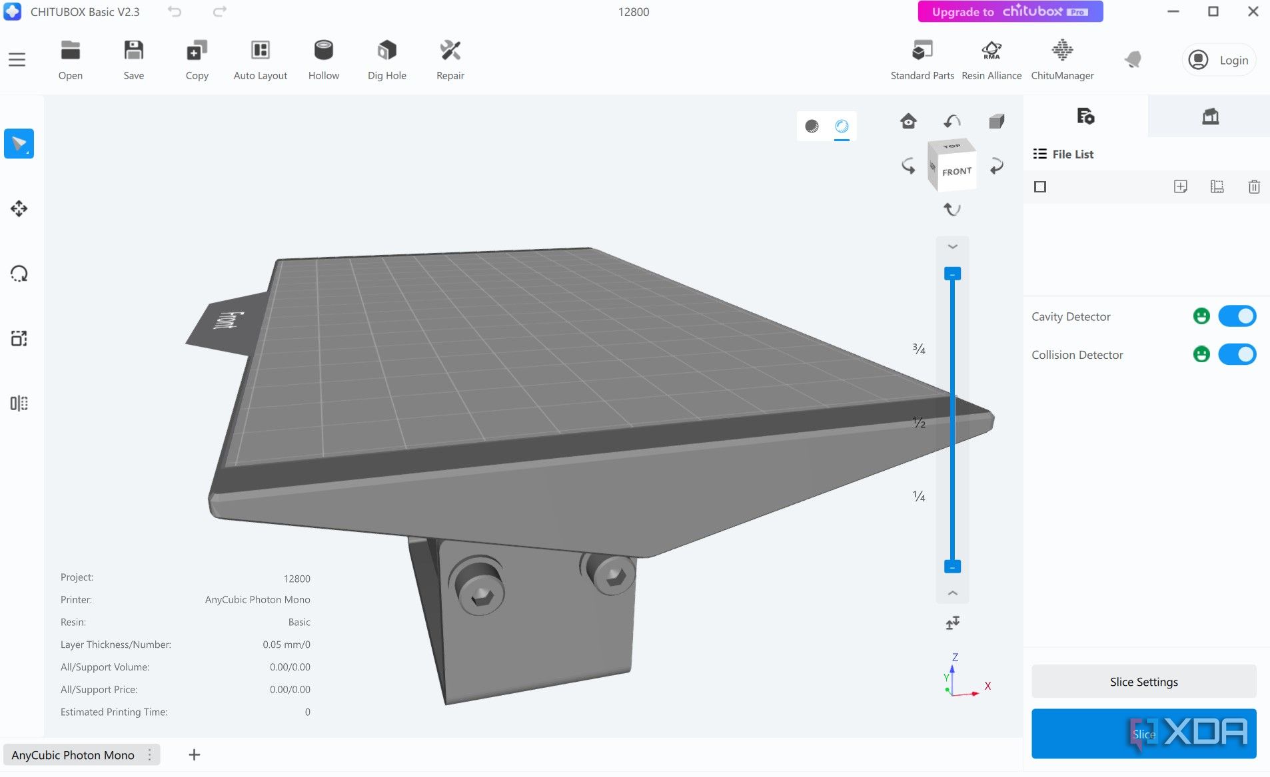Click the Save toolbar icon

(x=133, y=60)
